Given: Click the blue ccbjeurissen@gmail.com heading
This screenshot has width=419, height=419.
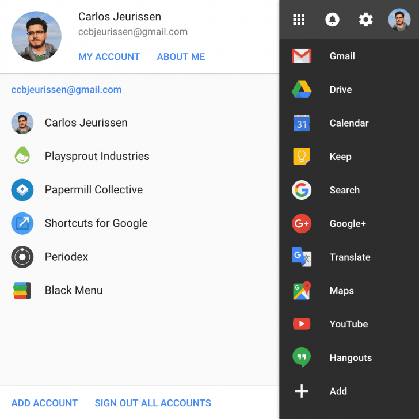Looking at the screenshot, I should click(x=66, y=90).
